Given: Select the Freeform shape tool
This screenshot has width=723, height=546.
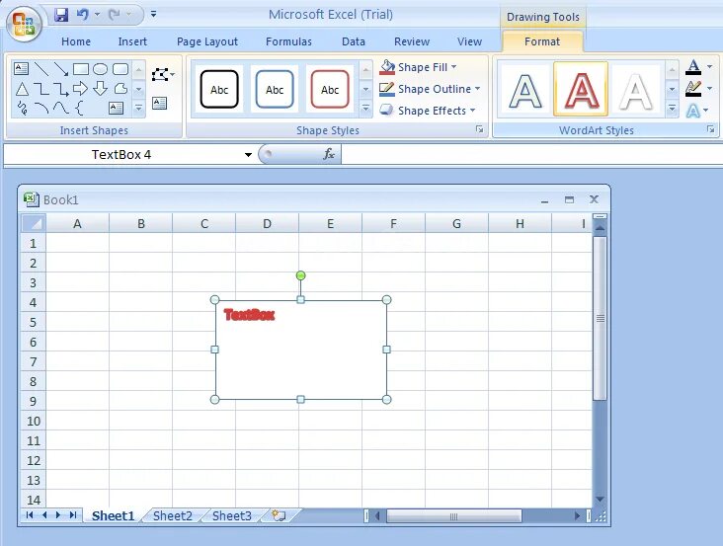Looking at the screenshot, I should tap(120, 89).
